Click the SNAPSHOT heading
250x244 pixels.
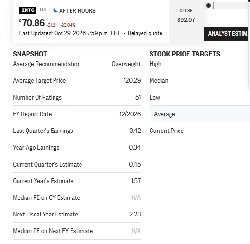(x=30, y=54)
